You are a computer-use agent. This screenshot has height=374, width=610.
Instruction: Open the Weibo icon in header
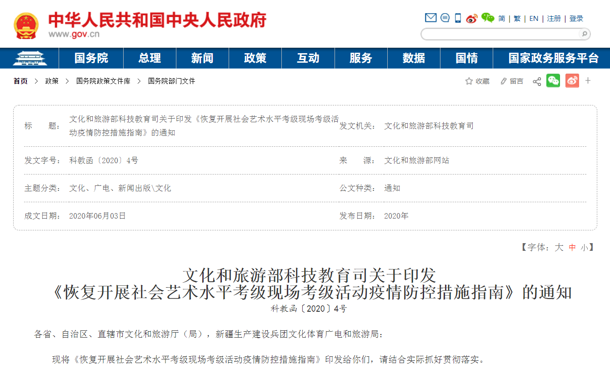(472, 18)
